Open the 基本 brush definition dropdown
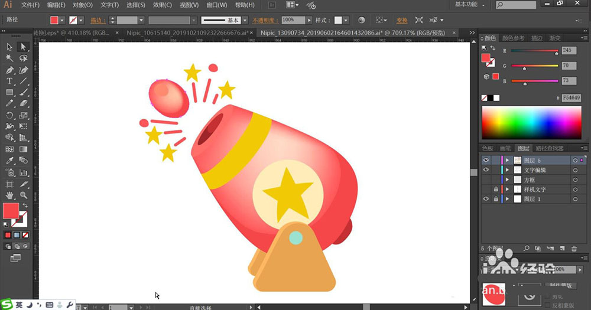This screenshot has width=591, height=310. click(x=245, y=20)
